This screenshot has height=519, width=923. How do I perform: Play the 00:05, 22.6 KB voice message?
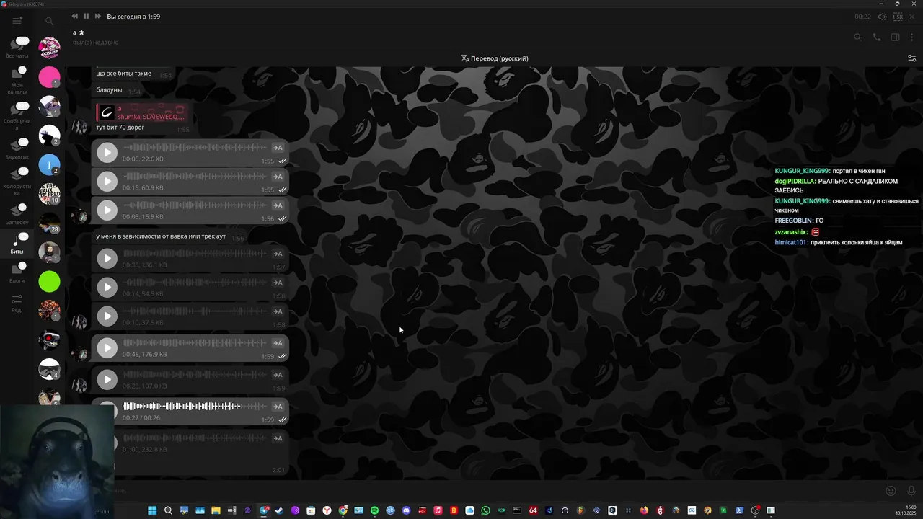[x=107, y=152]
